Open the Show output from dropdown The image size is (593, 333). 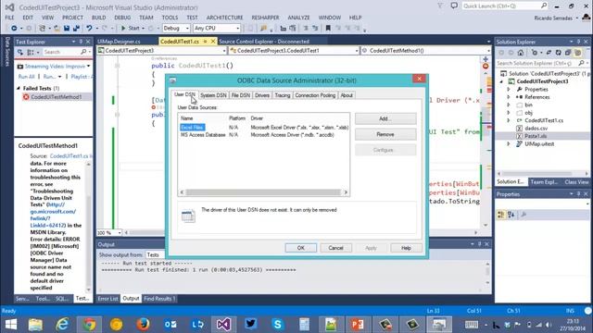click(x=155, y=255)
